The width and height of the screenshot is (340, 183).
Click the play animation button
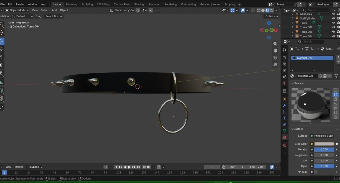click(129, 167)
